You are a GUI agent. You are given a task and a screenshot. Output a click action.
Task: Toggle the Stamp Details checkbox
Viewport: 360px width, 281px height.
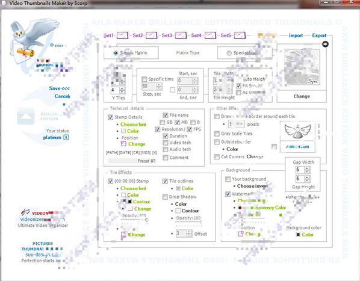pos(110,117)
